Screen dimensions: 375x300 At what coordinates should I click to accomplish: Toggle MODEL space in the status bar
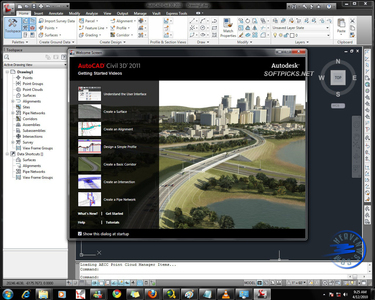[249, 283]
